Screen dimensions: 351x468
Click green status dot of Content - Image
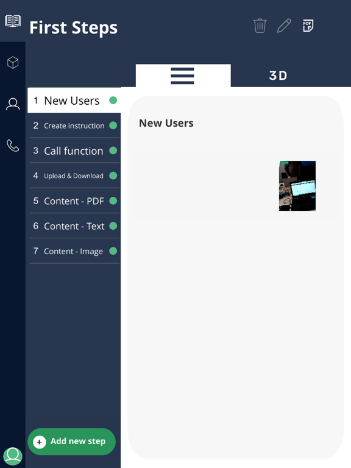point(113,250)
